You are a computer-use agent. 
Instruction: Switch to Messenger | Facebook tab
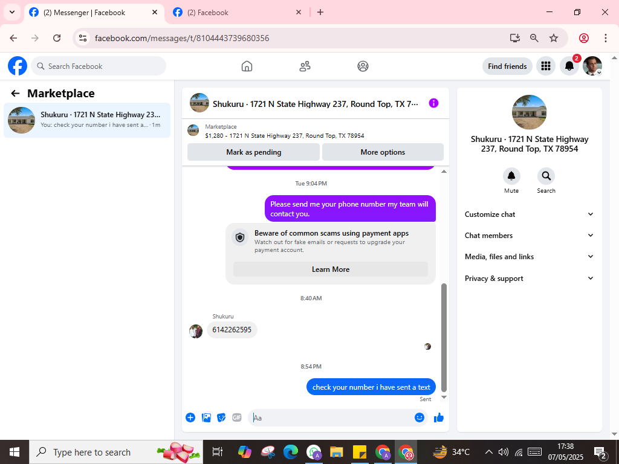[94, 13]
